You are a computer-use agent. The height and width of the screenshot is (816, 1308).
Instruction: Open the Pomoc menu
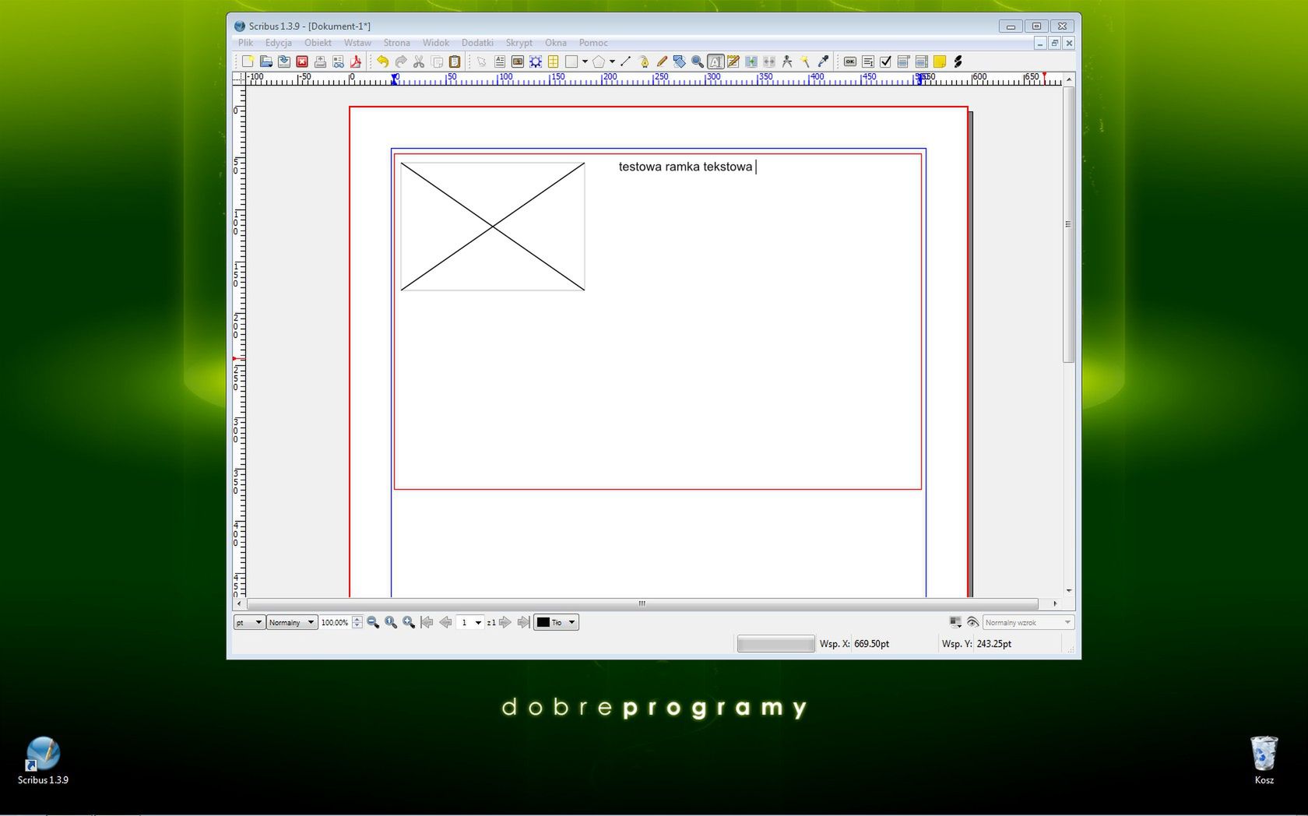point(593,43)
